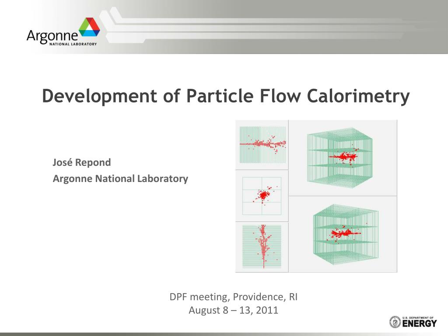
Task: Select the lower 3D calorimeter event display
Action: point(343,234)
